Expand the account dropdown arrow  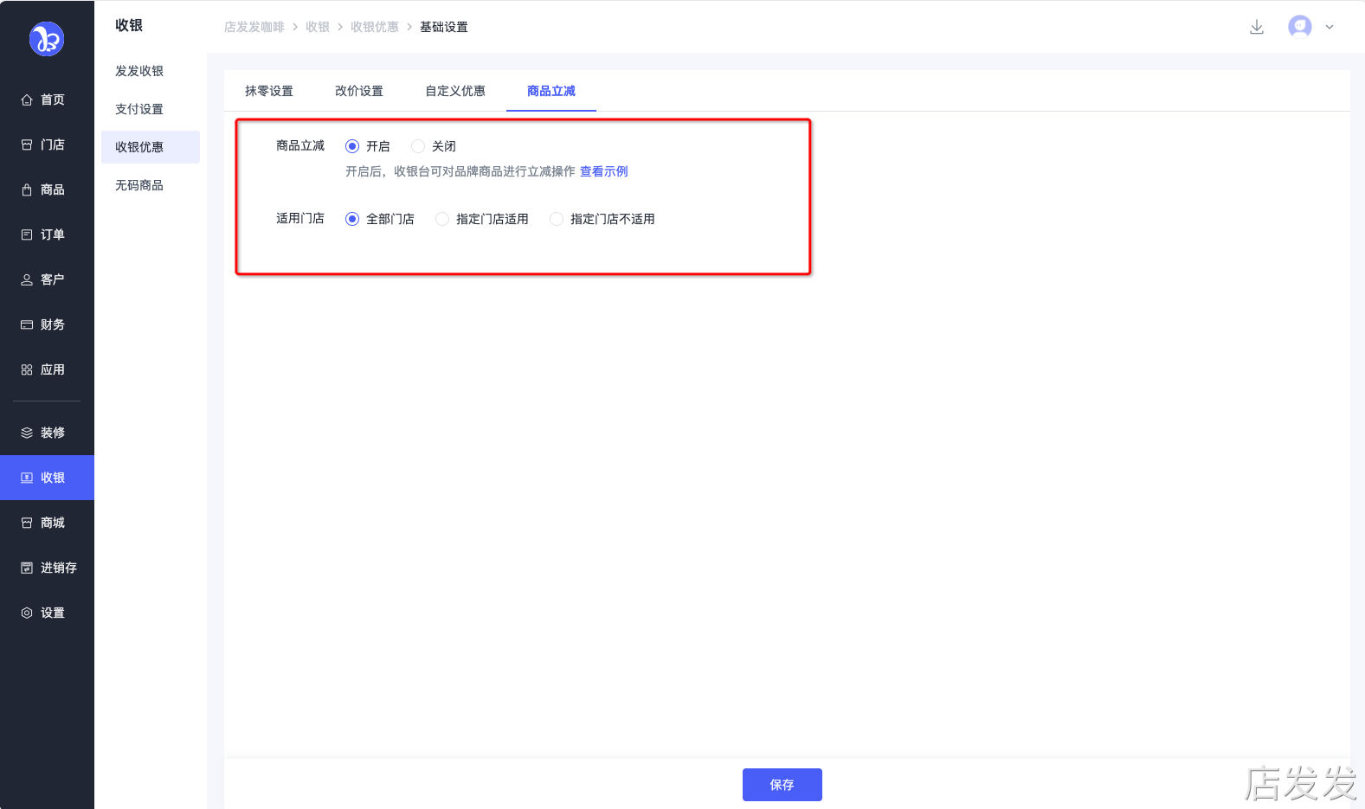coord(1330,27)
